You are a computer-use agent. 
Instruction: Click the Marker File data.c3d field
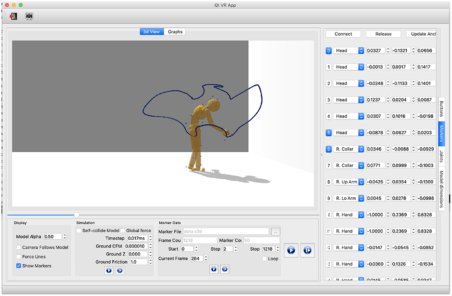[226, 231]
